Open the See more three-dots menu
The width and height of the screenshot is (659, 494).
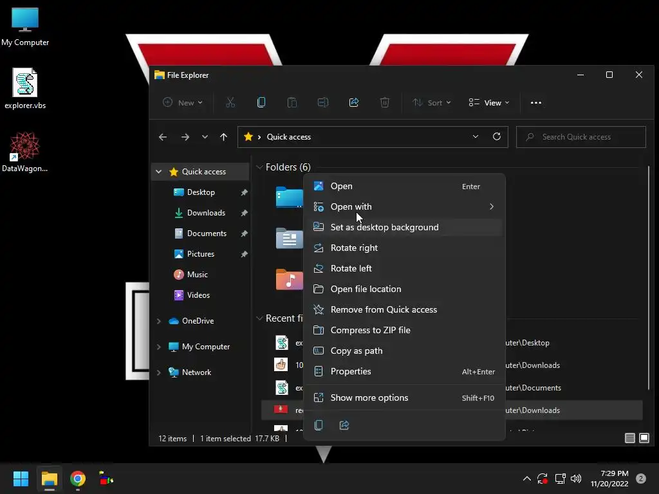coord(536,102)
